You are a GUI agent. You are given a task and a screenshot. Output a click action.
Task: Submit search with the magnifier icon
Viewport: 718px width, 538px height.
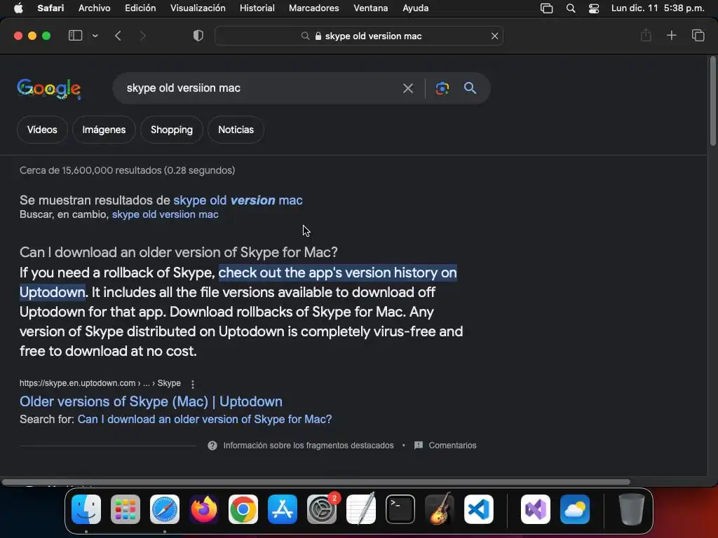pos(470,88)
